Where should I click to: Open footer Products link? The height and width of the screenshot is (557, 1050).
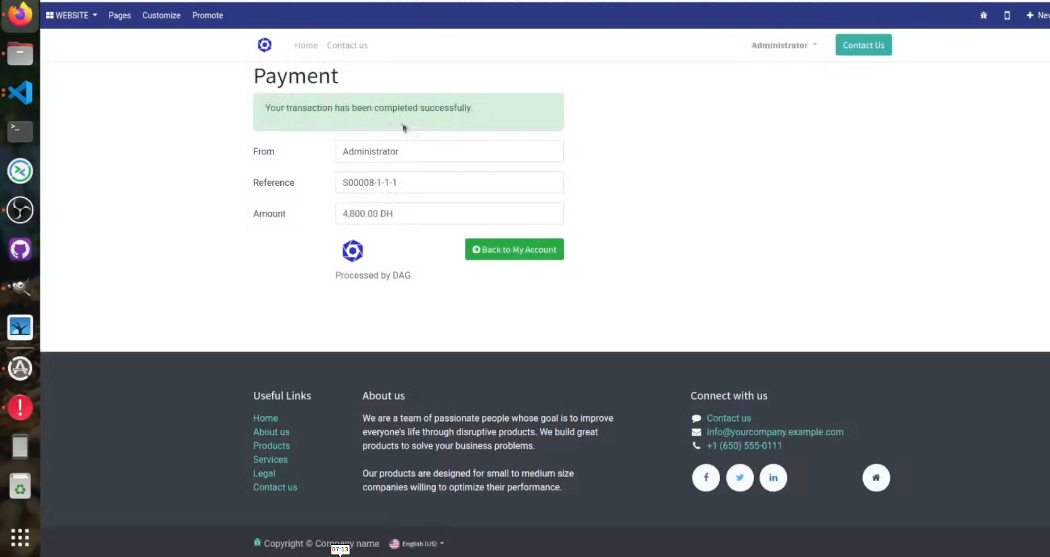click(271, 445)
